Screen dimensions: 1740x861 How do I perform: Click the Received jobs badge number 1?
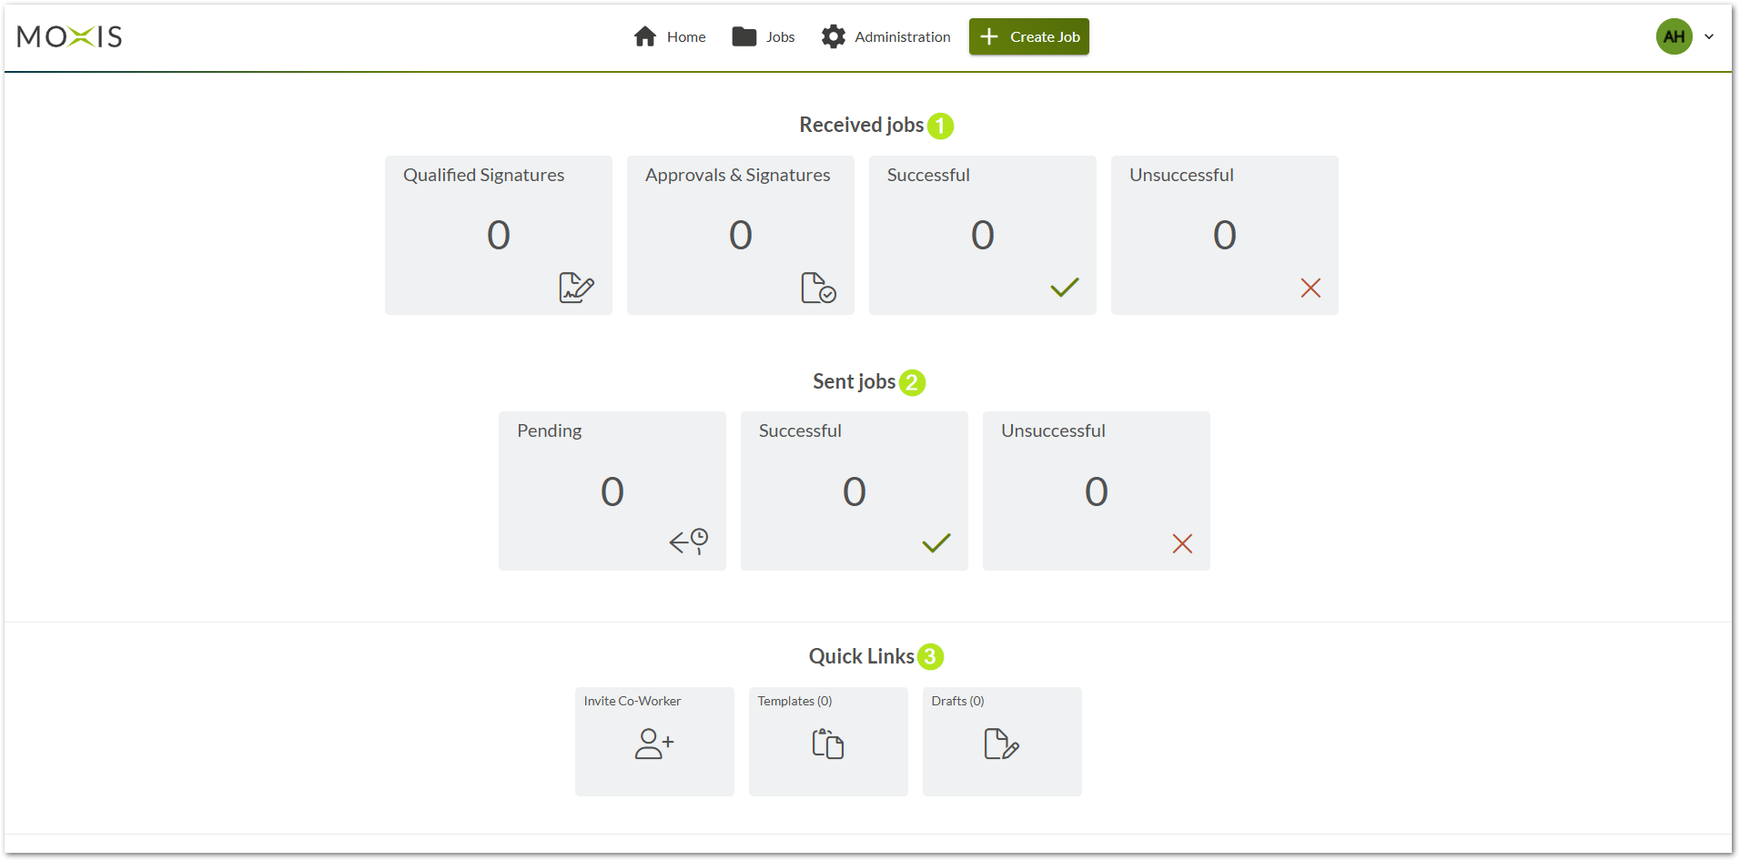(x=940, y=126)
